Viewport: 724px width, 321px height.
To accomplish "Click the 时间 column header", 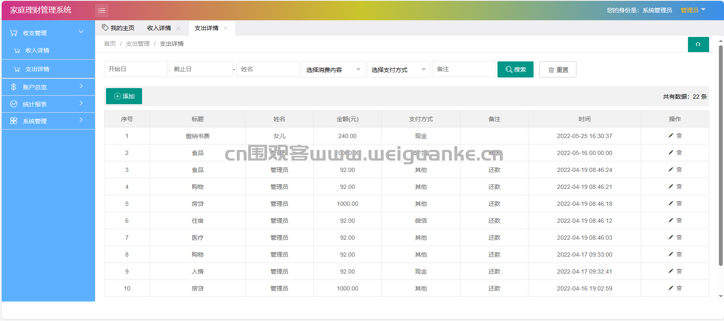I will [584, 119].
